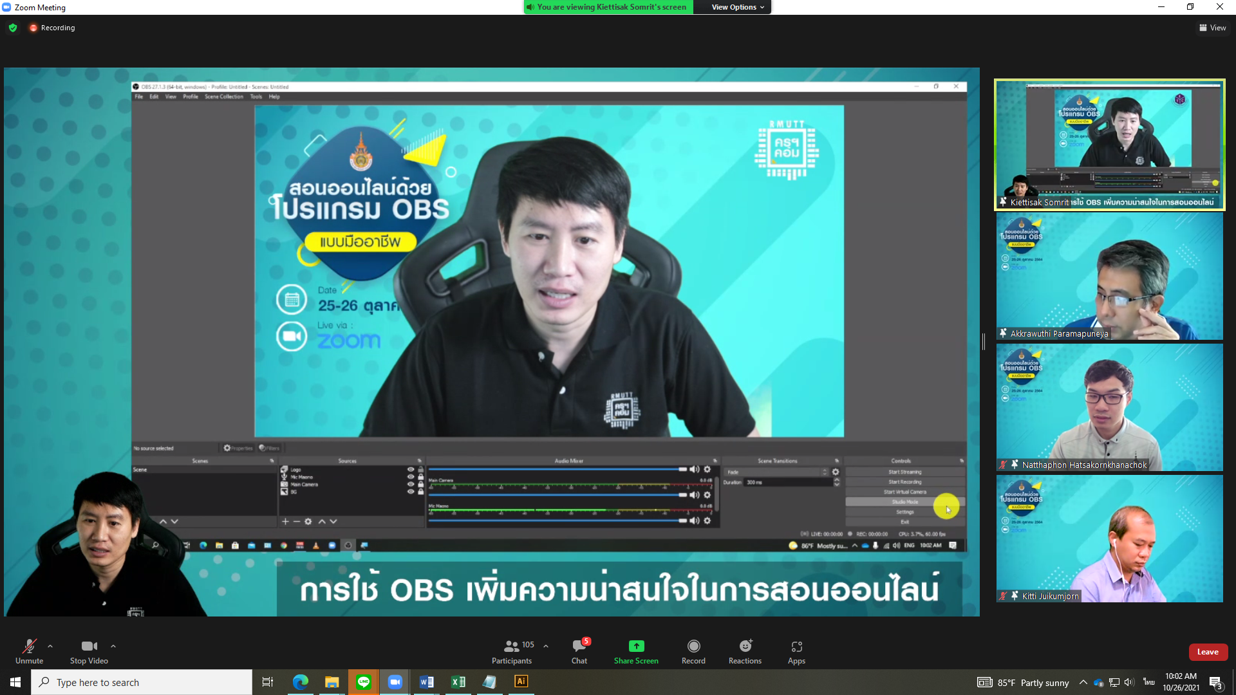
Task: Open Mic Maono audio settings gear in OBS
Action: coord(707,521)
